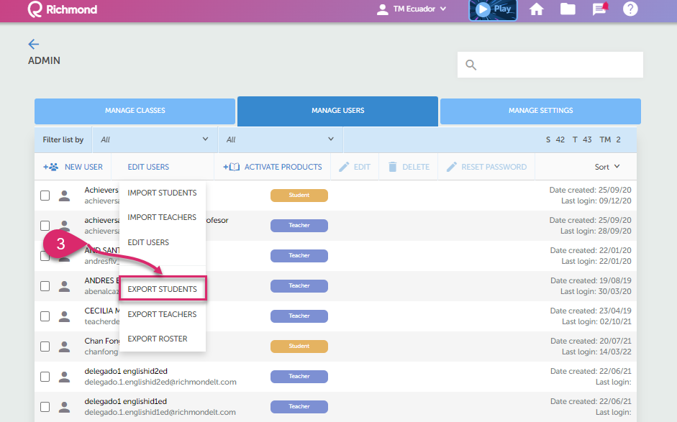
Task: Click the New User button
Action: point(73,167)
